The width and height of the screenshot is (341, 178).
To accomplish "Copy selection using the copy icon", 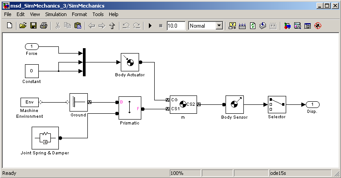I will click(x=68, y=26).
